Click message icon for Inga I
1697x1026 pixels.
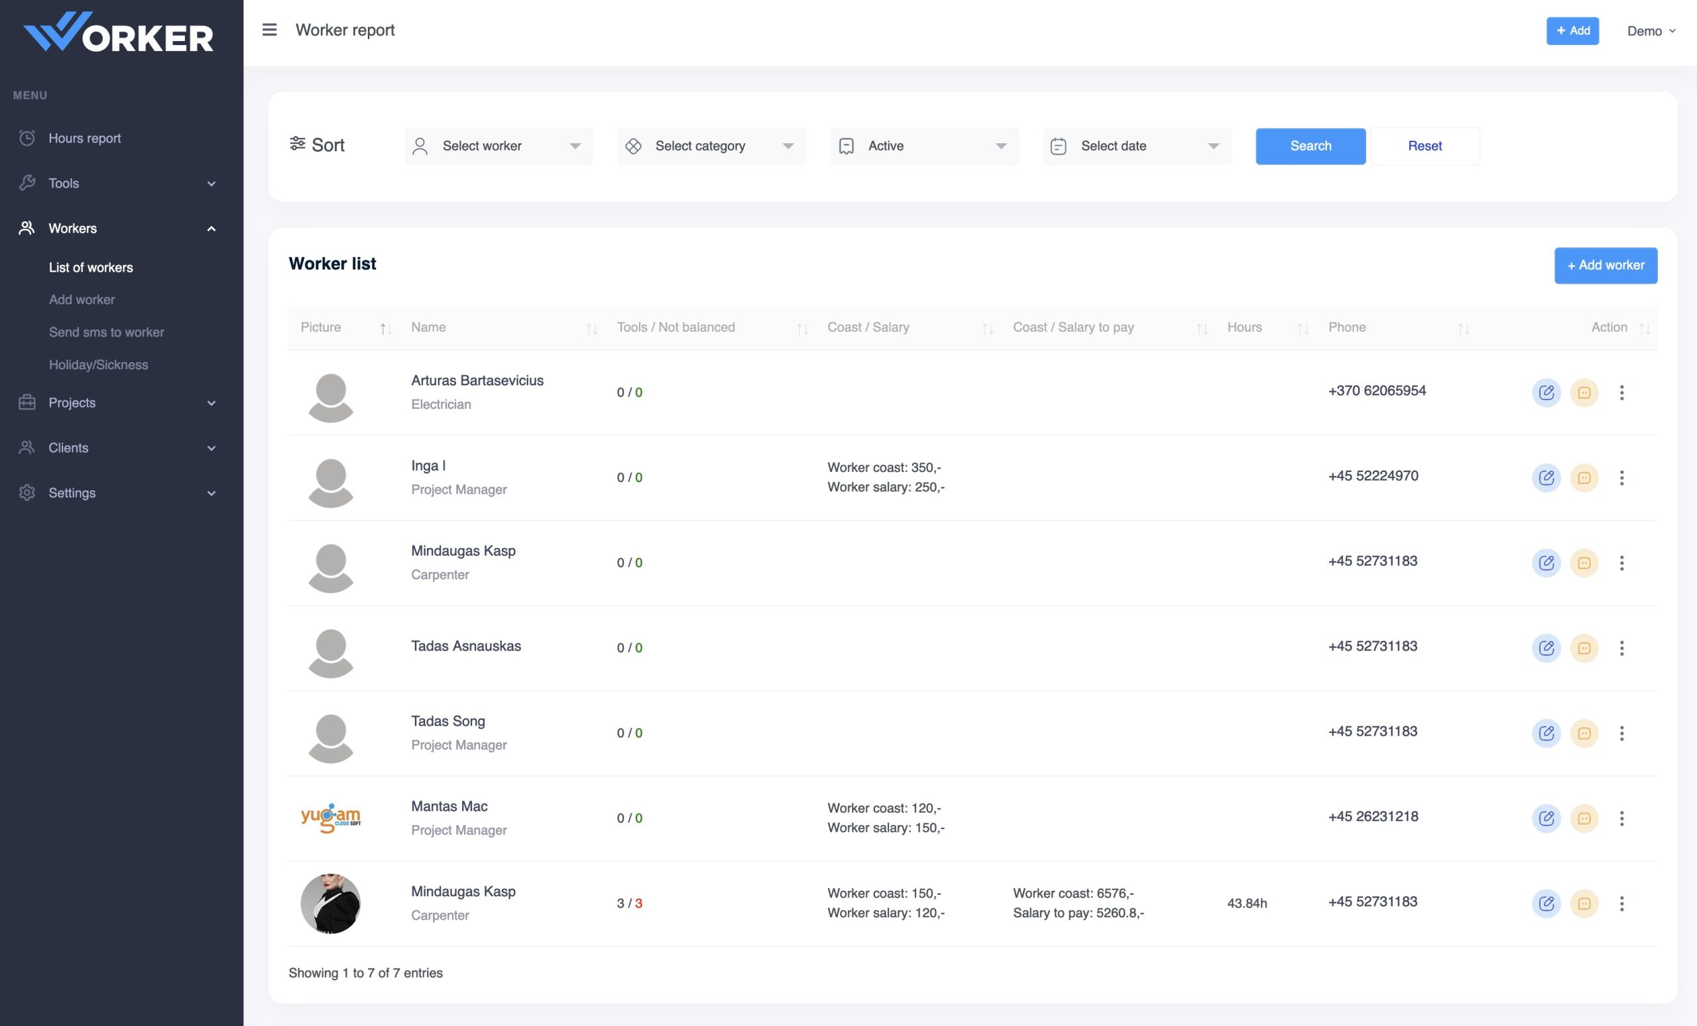point(1584,478)
